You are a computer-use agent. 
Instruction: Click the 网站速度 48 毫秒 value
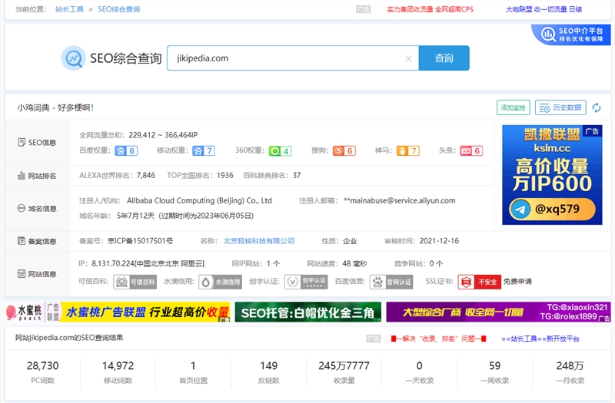tap(354, 263)
